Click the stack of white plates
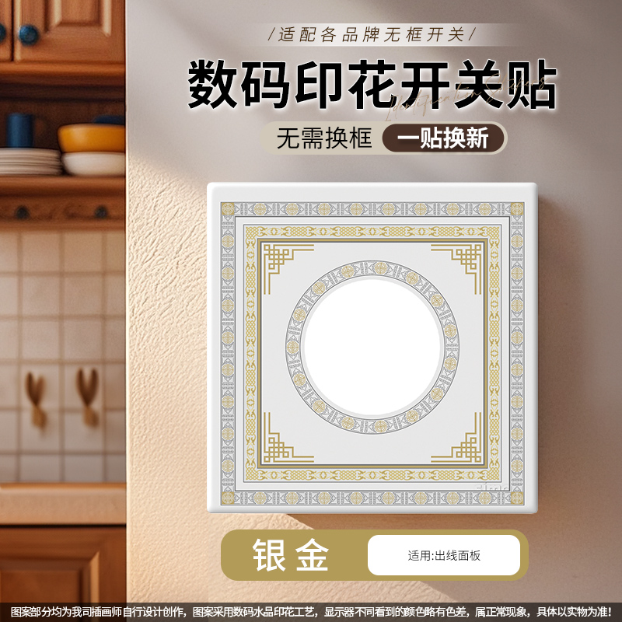 point(30,162)
